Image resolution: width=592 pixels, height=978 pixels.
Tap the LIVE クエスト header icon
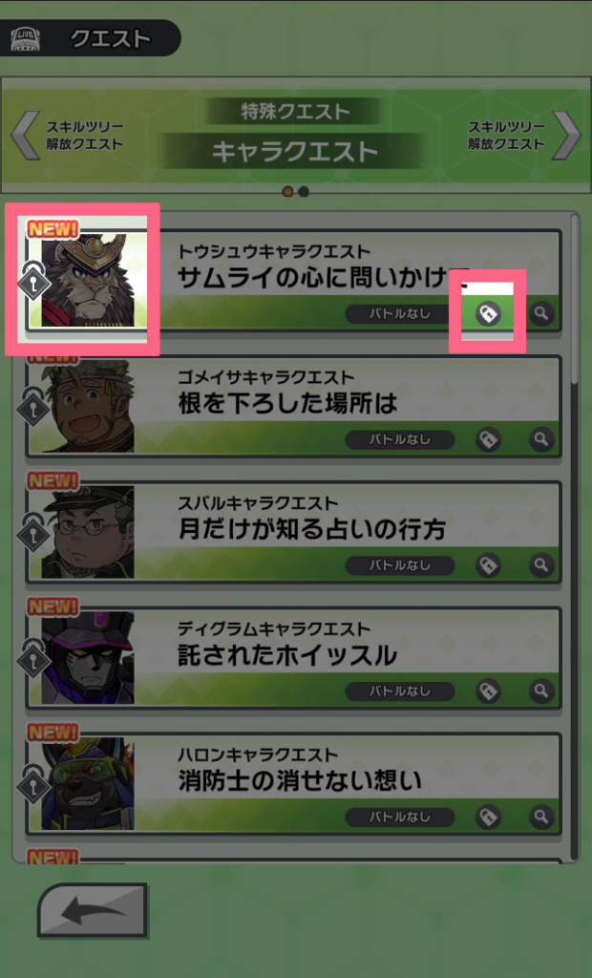point(26,38)
